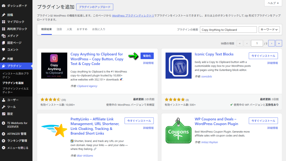
Task: Click the Dashboard icon in sidebar
Action: coord(4,6)
